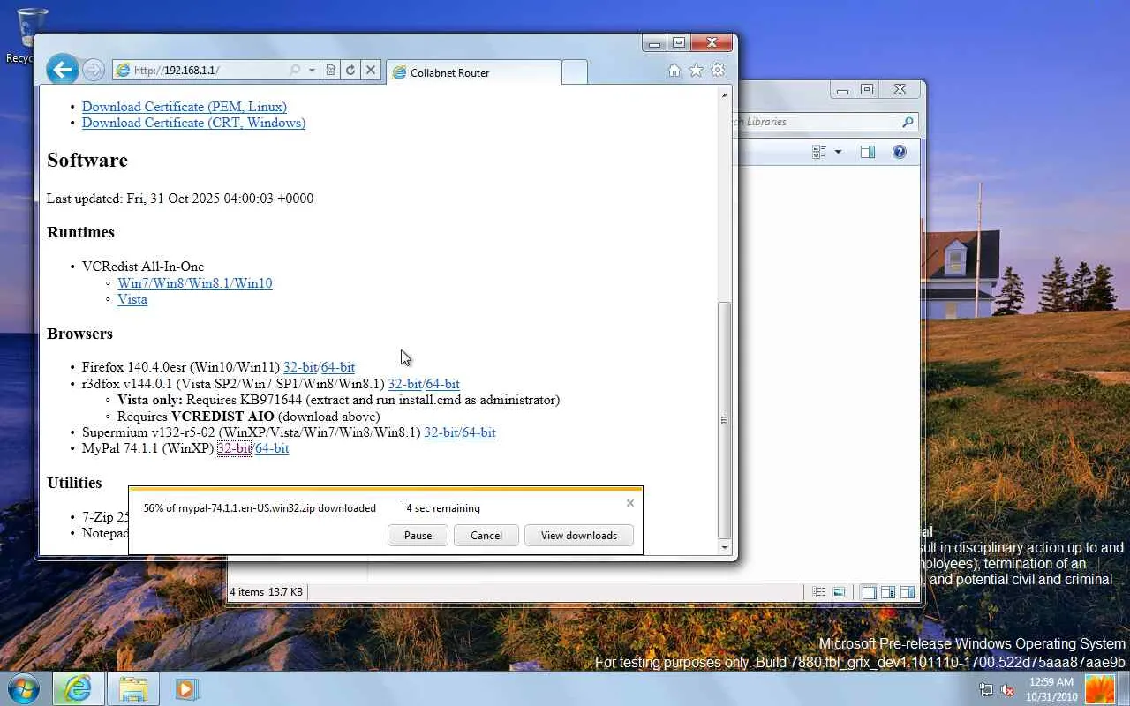Viewport: 1130px width, 706px height.
Task: Open the address bar autocomplete dropdown arrow
Action: (312, 71)
